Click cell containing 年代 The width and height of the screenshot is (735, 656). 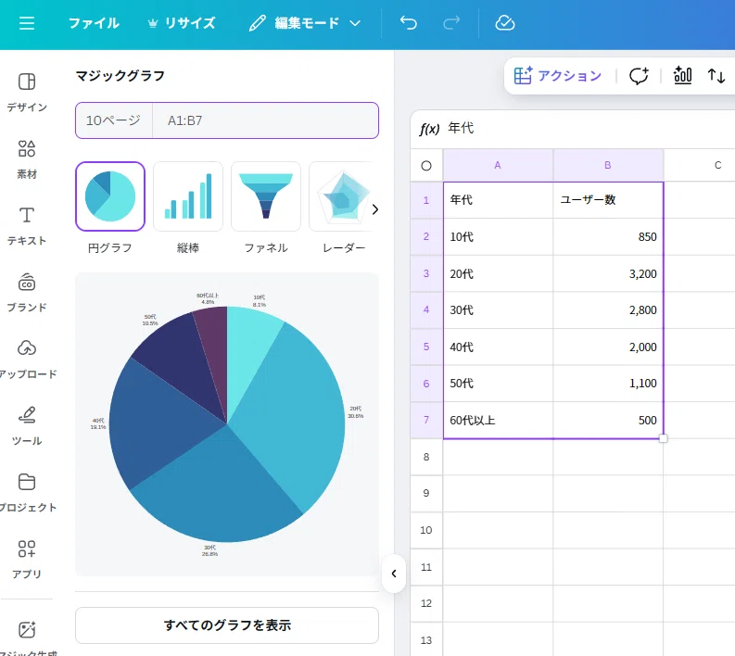click(498, 200)
